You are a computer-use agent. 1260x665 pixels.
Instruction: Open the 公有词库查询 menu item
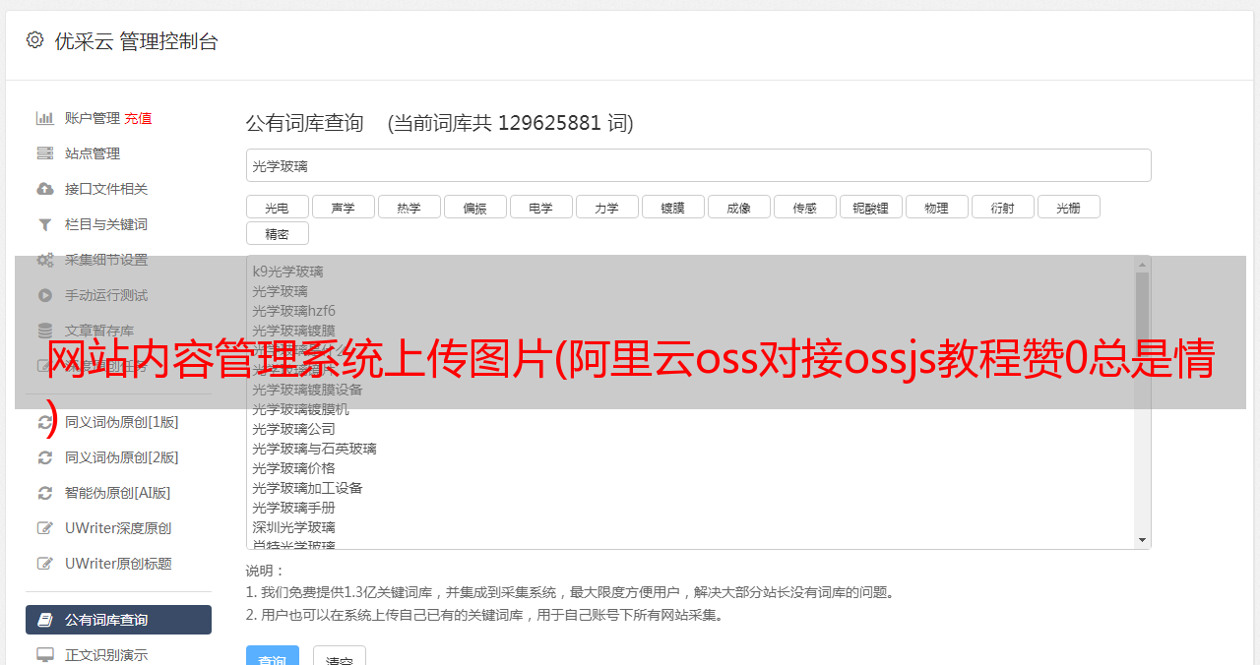[x=118, y=620]
